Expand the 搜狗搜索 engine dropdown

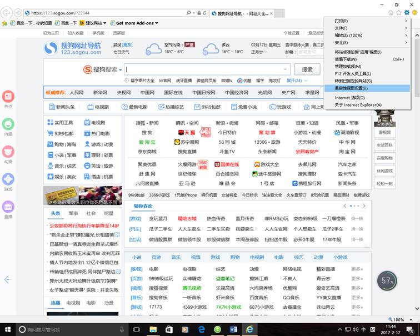120,69
